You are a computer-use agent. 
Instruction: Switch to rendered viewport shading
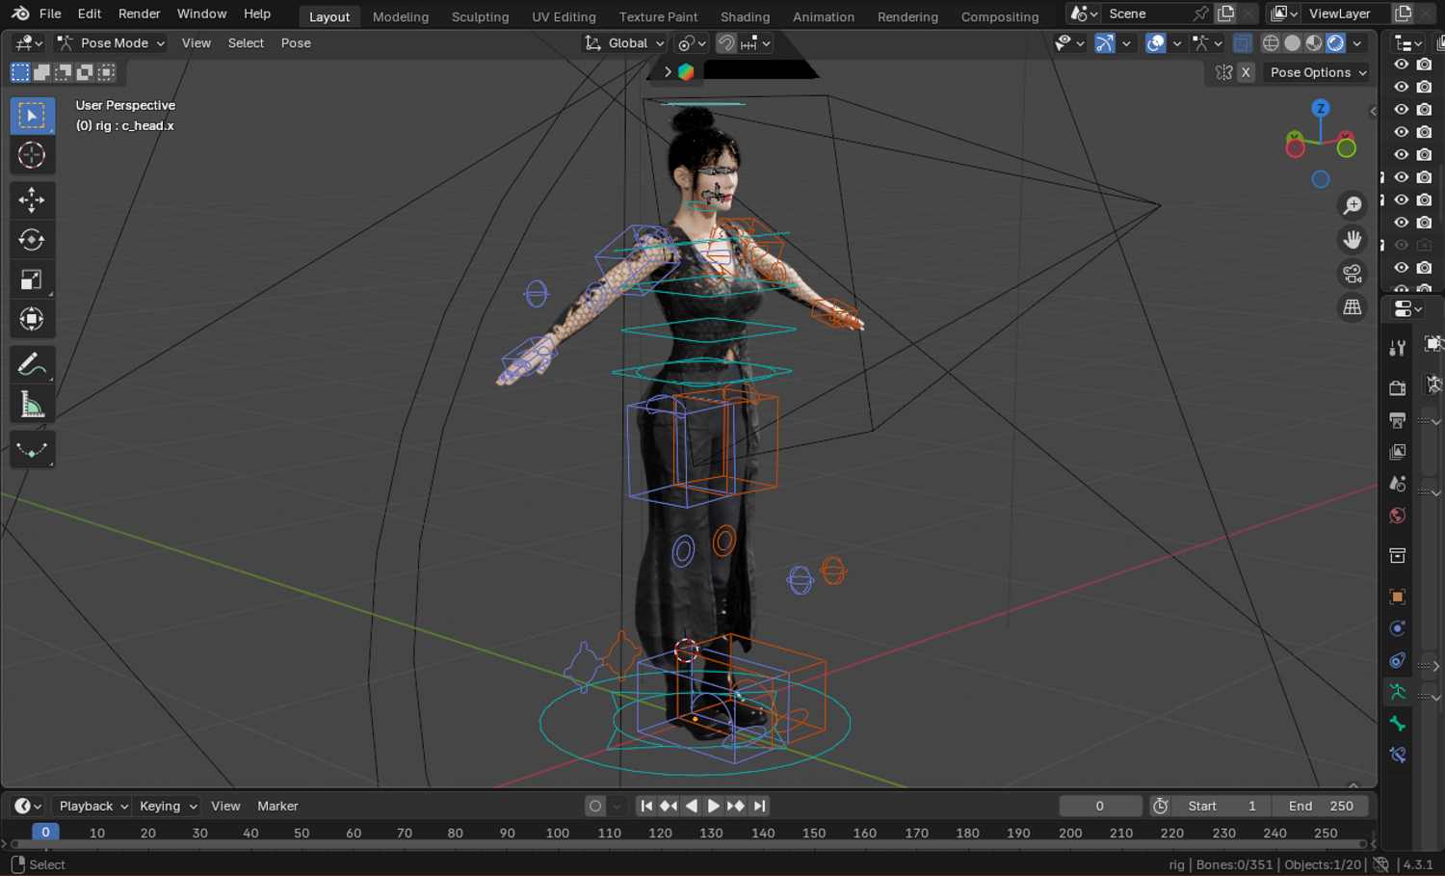[x=1335, y=43]
